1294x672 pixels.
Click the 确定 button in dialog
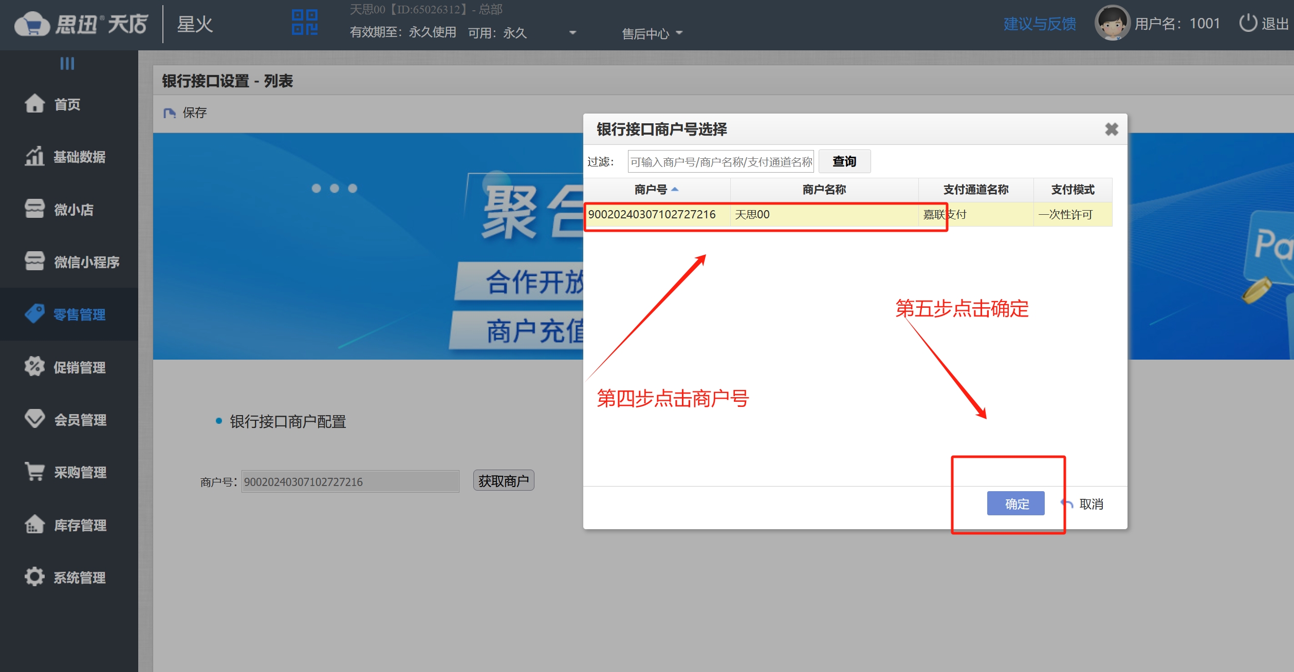(x=1015, y=503)
